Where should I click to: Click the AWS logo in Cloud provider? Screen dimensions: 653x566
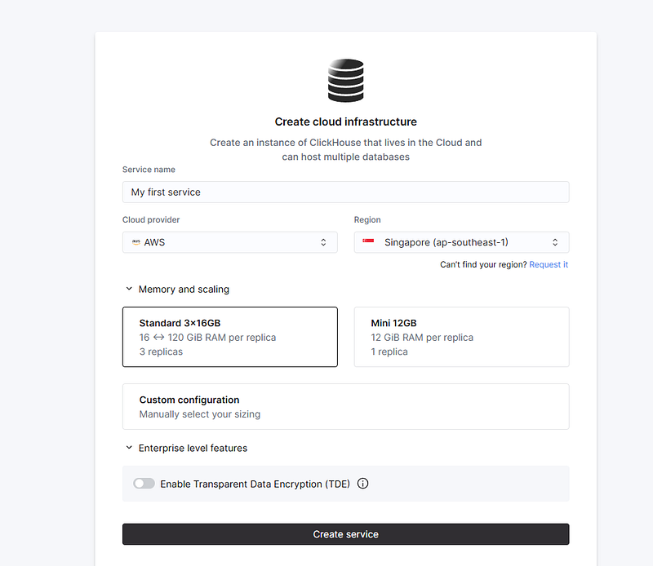[136, 242]
